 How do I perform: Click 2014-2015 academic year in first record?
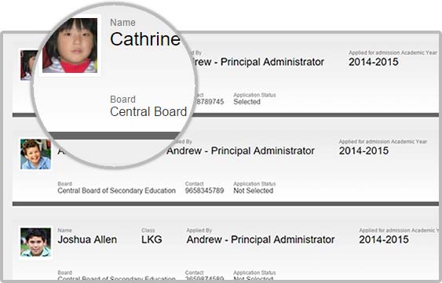tap(373, 62)
